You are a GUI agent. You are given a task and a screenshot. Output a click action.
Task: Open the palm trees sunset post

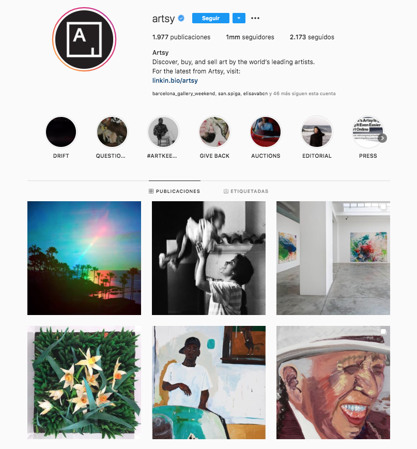point(84,258)
